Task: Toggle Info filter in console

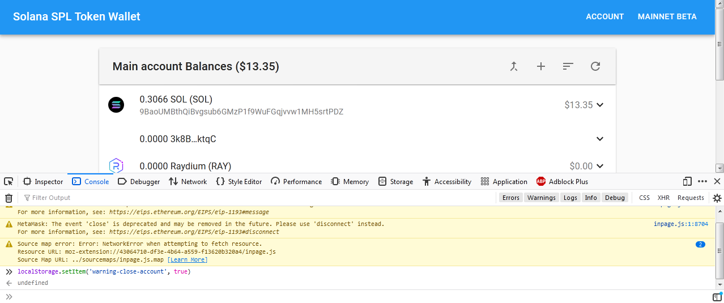Action: click(x=591, y=198)
